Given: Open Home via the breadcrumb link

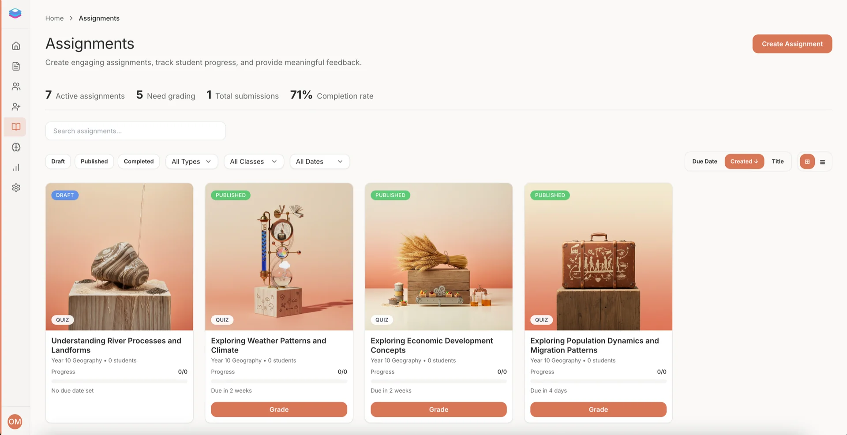Looking at the screenshot, I should point(54,18).
